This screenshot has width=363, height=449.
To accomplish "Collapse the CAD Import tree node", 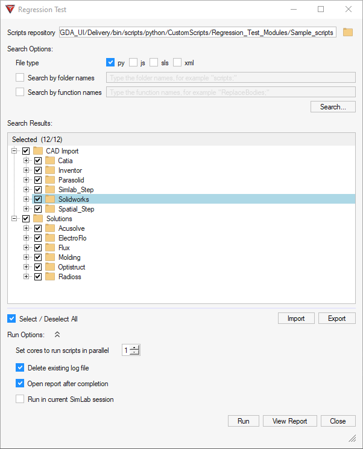I will coord(14,151).
